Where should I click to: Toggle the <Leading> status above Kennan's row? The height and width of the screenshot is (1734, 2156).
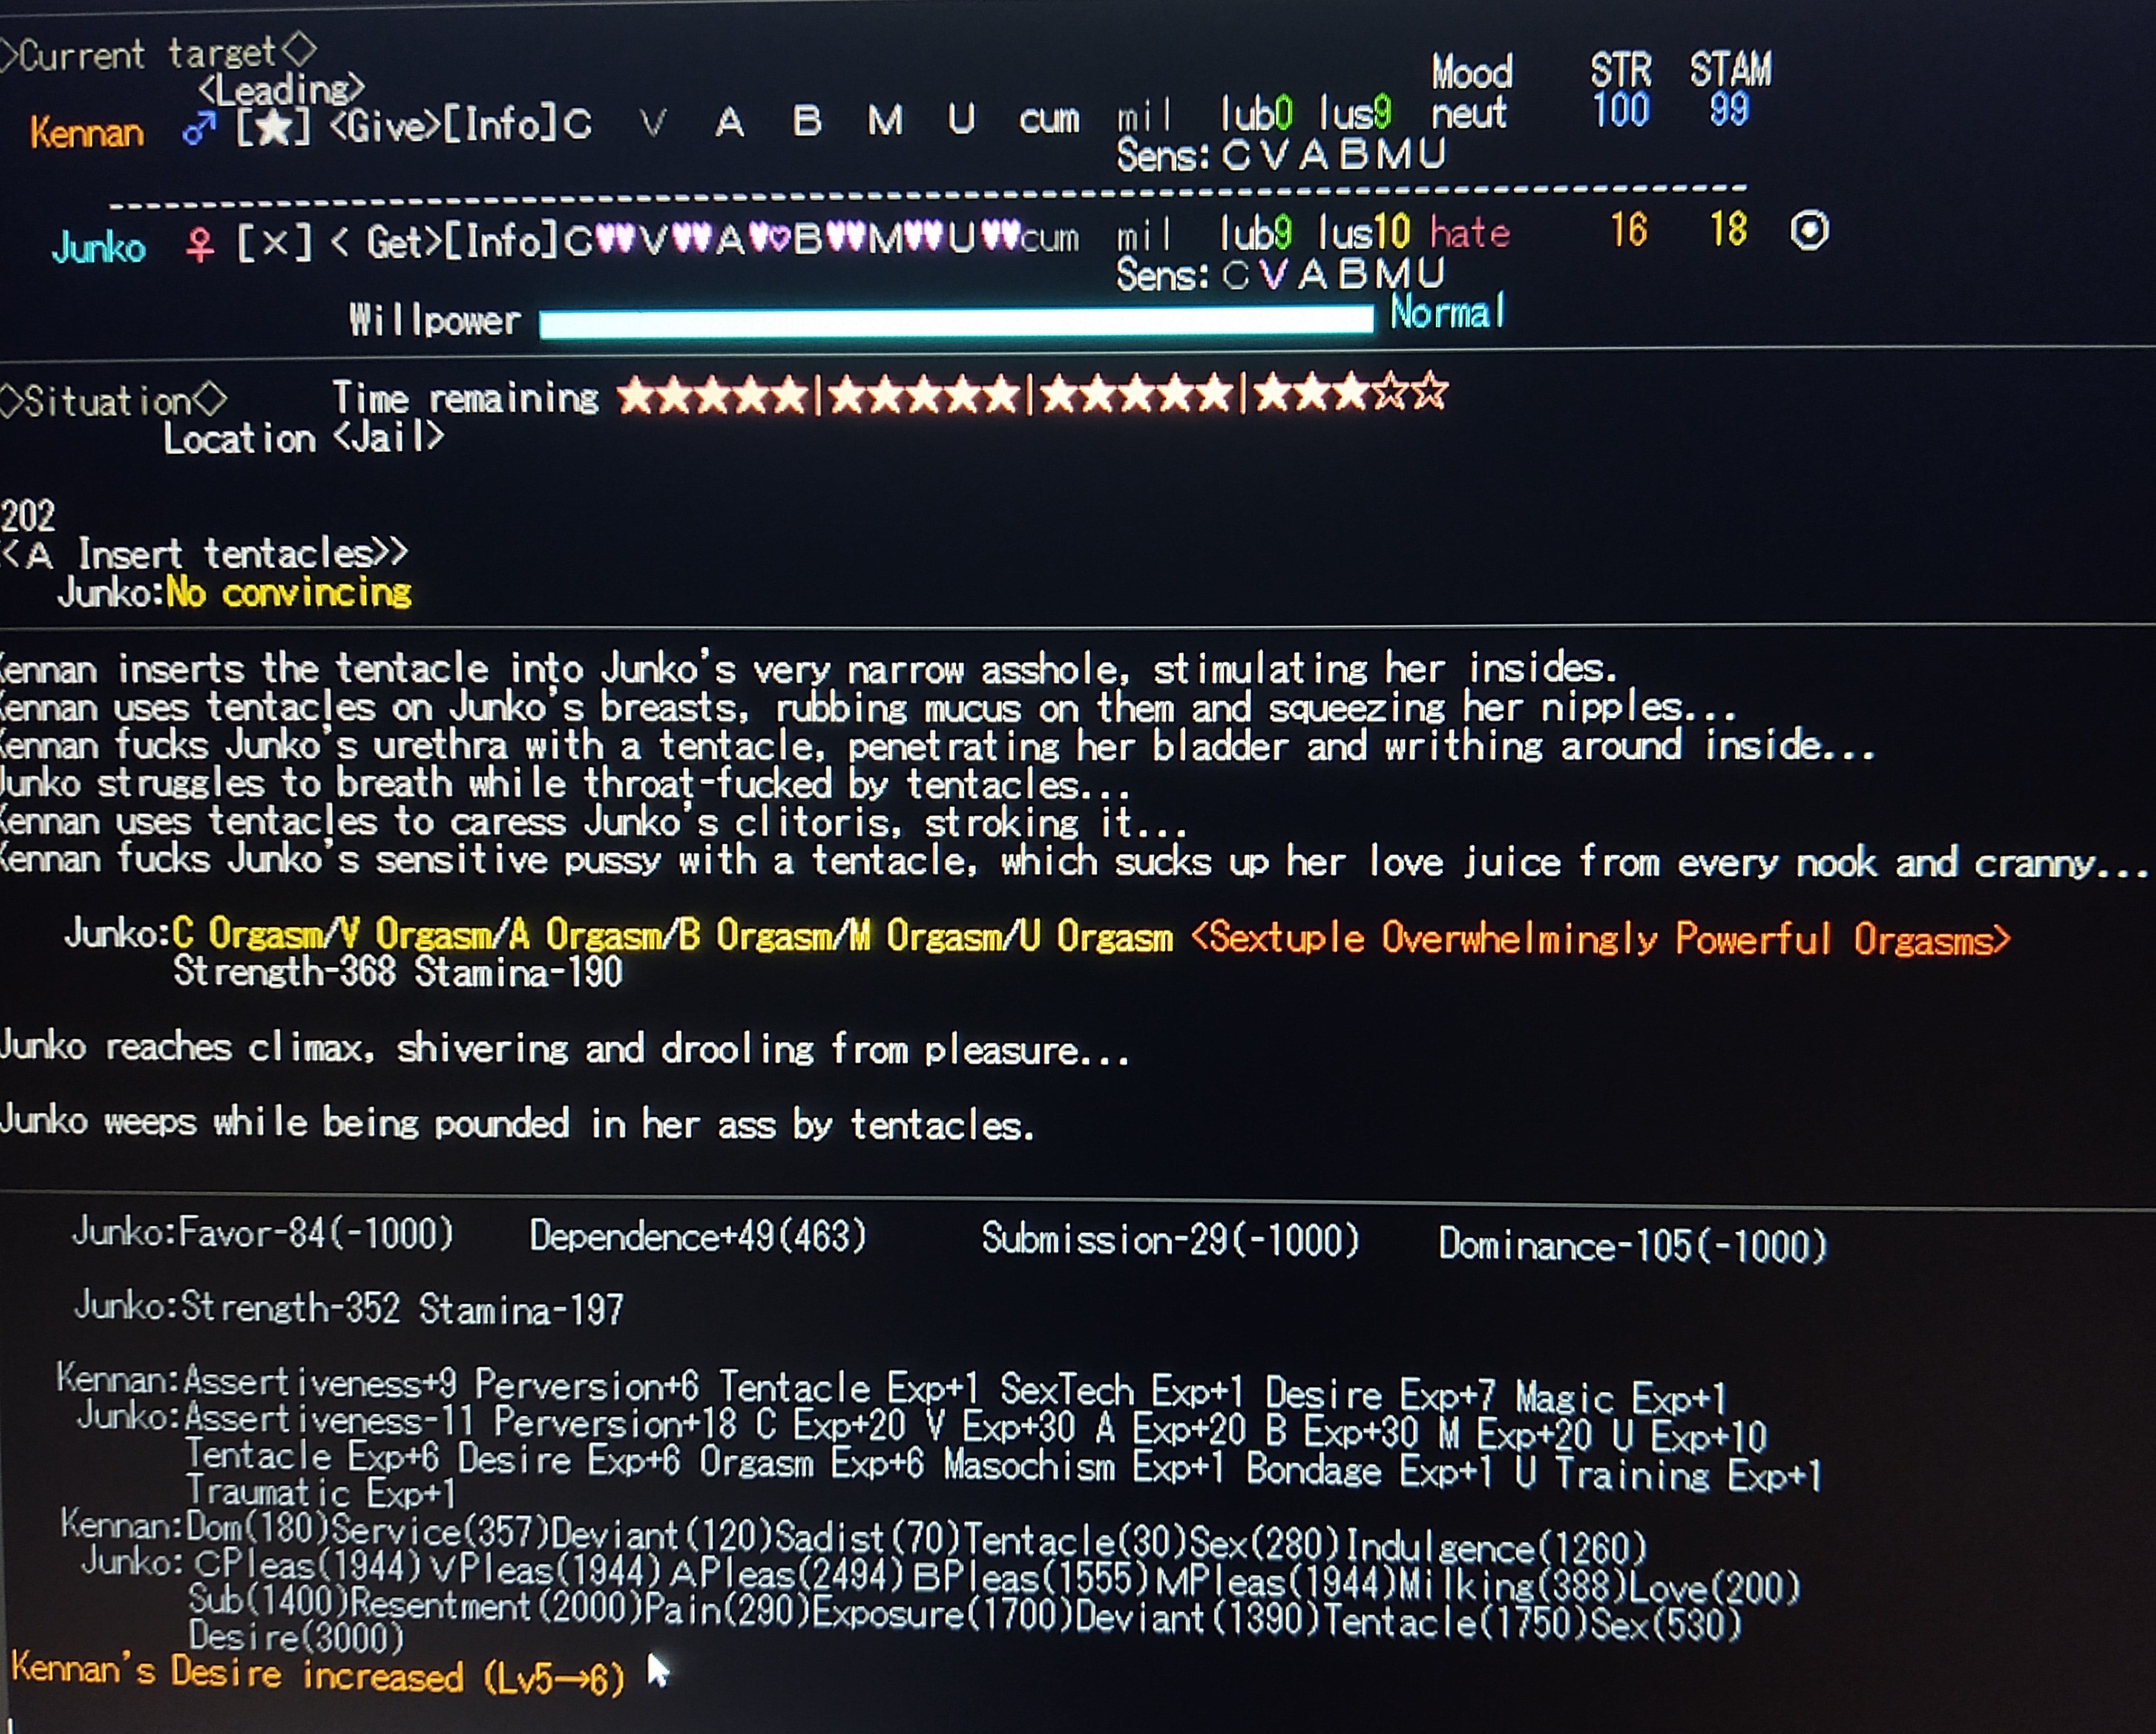click(281, 90)
